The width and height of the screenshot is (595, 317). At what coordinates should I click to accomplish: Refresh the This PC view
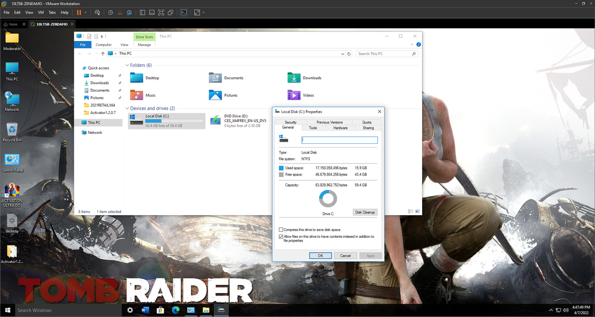click(349, 54)
